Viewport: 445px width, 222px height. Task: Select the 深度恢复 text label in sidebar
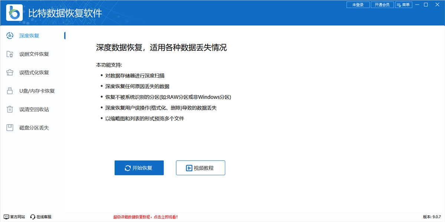click(29, 36)
